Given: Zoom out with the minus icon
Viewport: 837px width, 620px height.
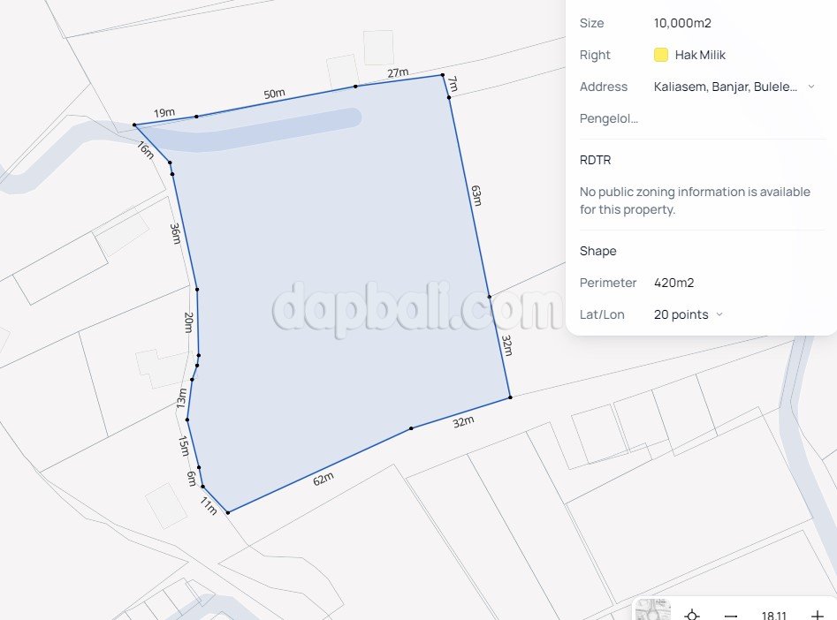Looking at the screenshot, I should click(x=731, y=616).
